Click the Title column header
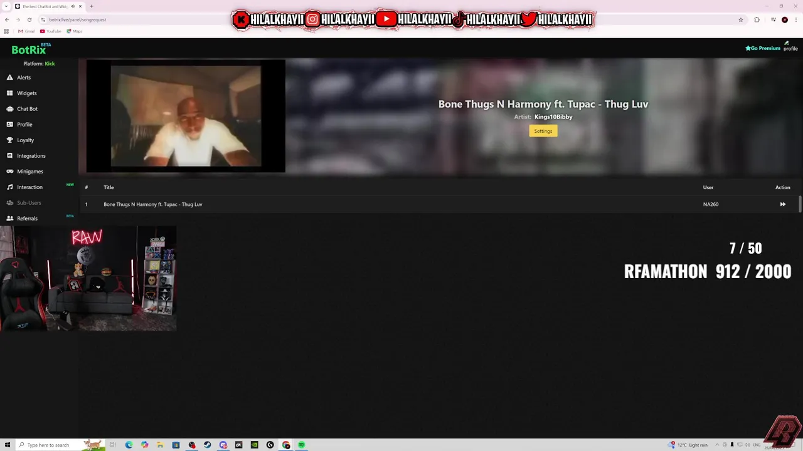Viewport: 803px width, 451px height. click(x=109, y=187)
